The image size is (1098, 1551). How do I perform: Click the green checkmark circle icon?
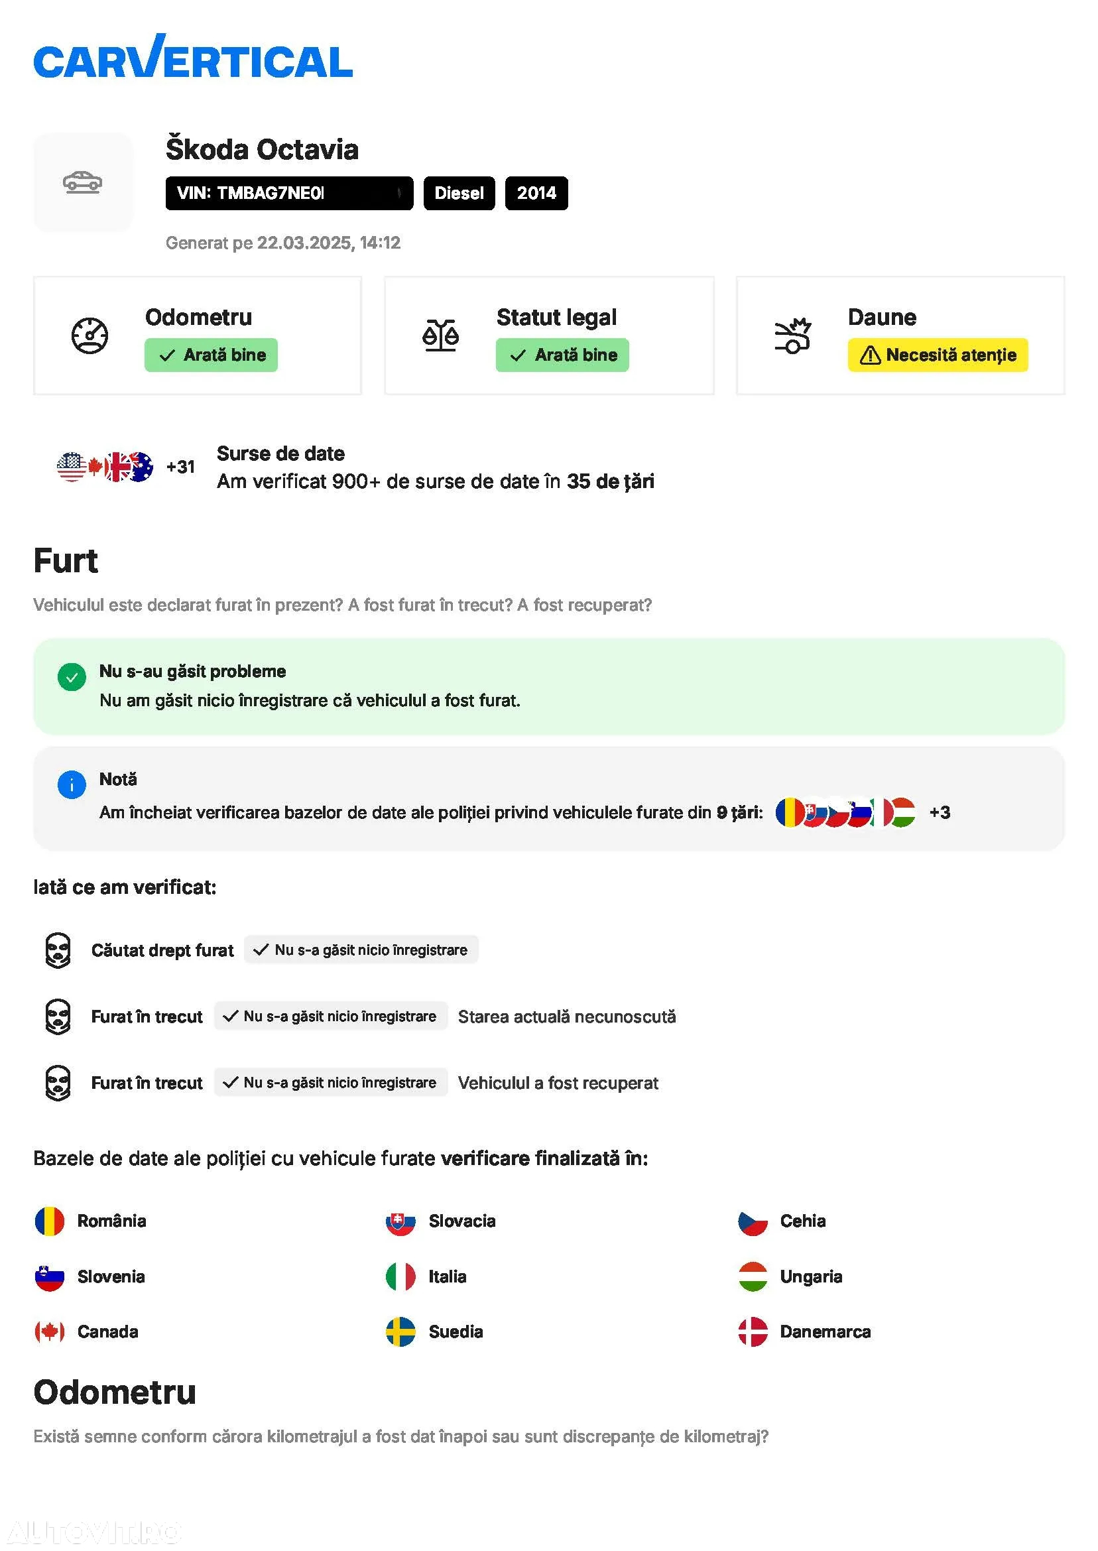click(x=72, y=677)
